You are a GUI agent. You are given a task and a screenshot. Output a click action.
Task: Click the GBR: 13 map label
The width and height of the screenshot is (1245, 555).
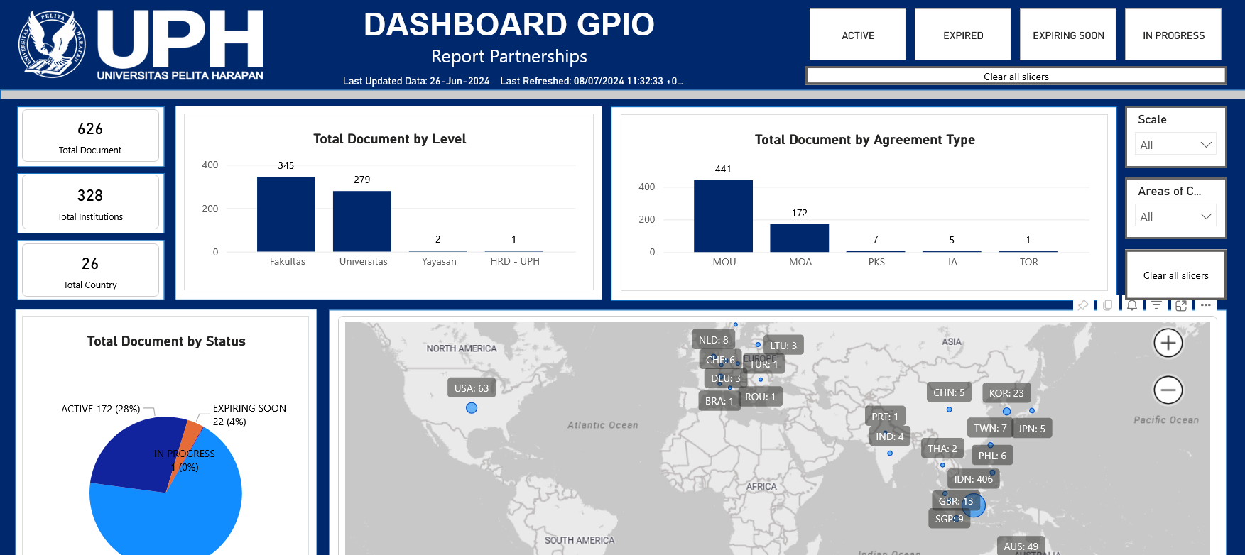[x=956, y=501]
